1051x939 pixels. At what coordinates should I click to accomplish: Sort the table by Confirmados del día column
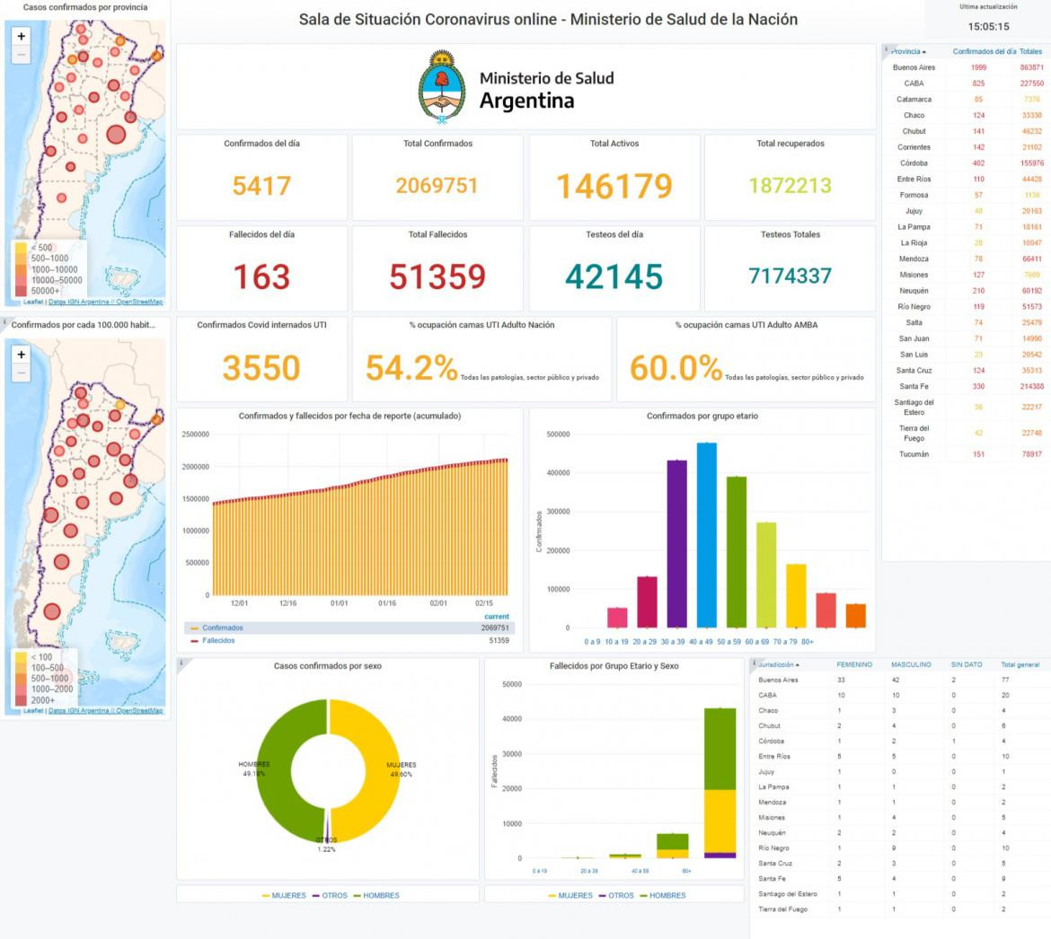click(x=984, y=51)
